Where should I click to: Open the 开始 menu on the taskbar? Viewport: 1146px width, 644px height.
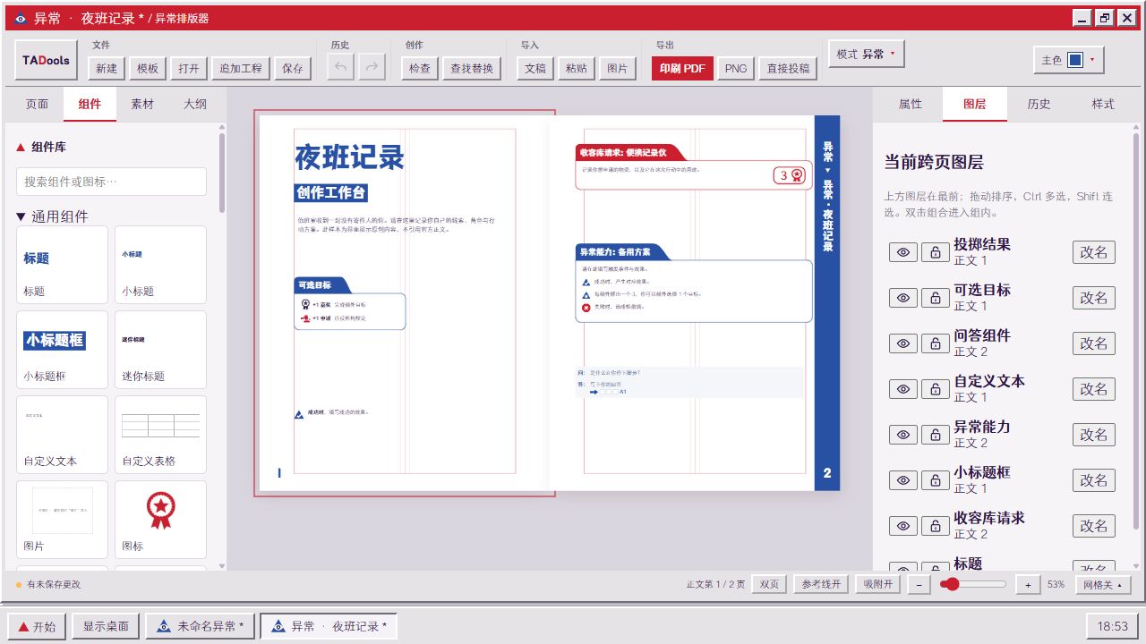click(x=37, y=626)
